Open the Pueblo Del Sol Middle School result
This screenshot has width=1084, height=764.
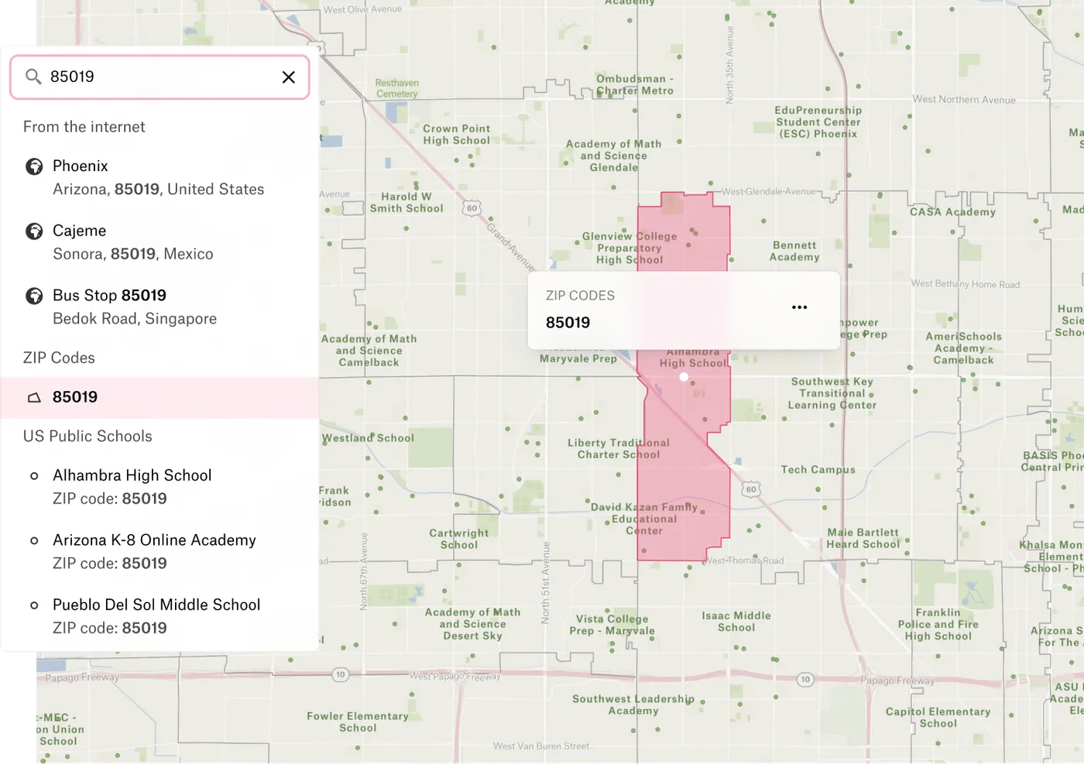point(160,616)
